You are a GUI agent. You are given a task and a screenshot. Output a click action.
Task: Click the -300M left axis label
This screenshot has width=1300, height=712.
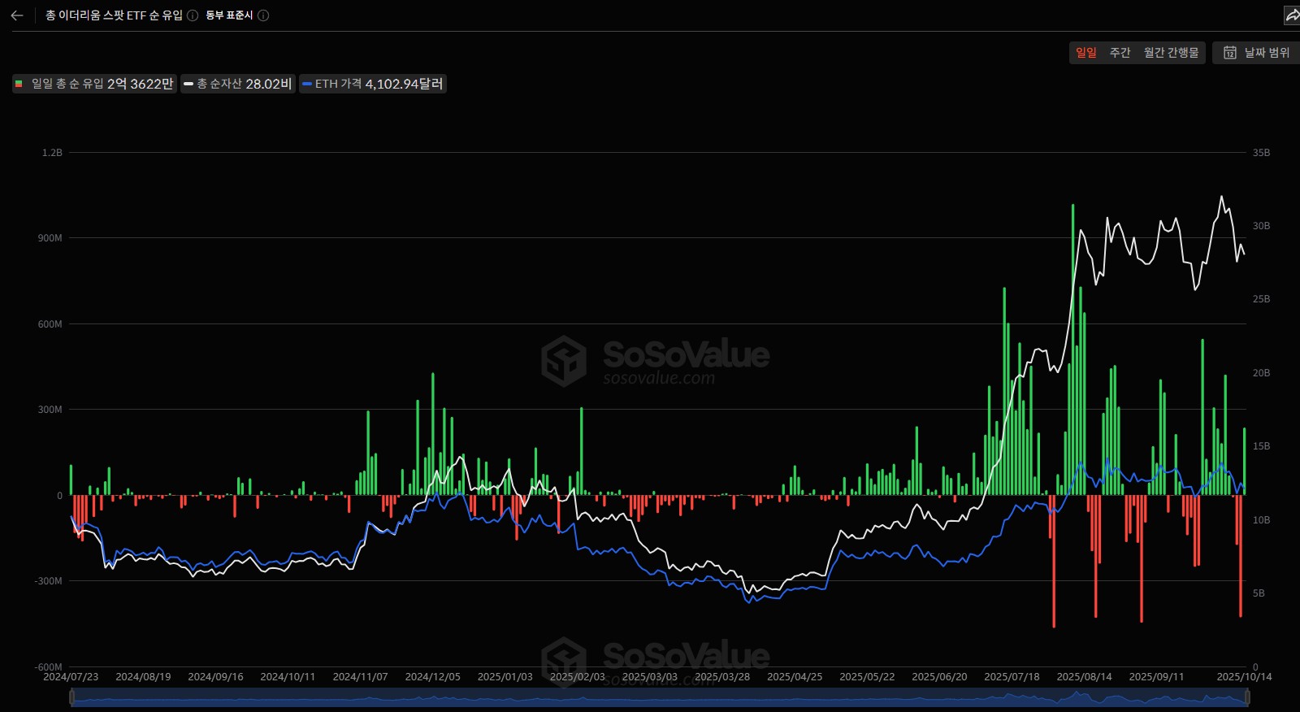pyautogui.click(x=48, y=581)
